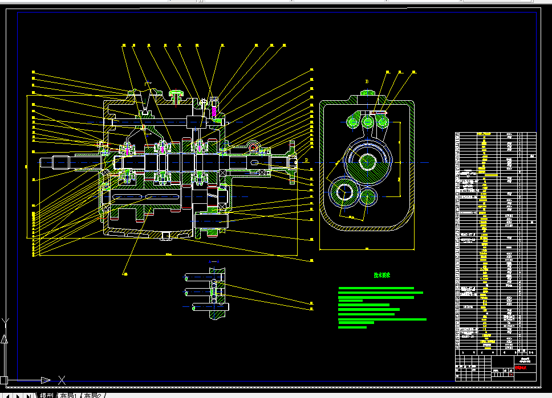Open the 布局2 layout tab
Screen dimensions: 552x398
tap(92, 395)
